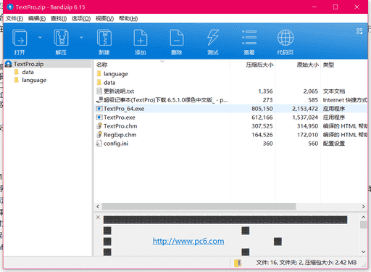Select TextPro.exe in the file list
This screenshot has width=371, height=272.
point(120,118)
